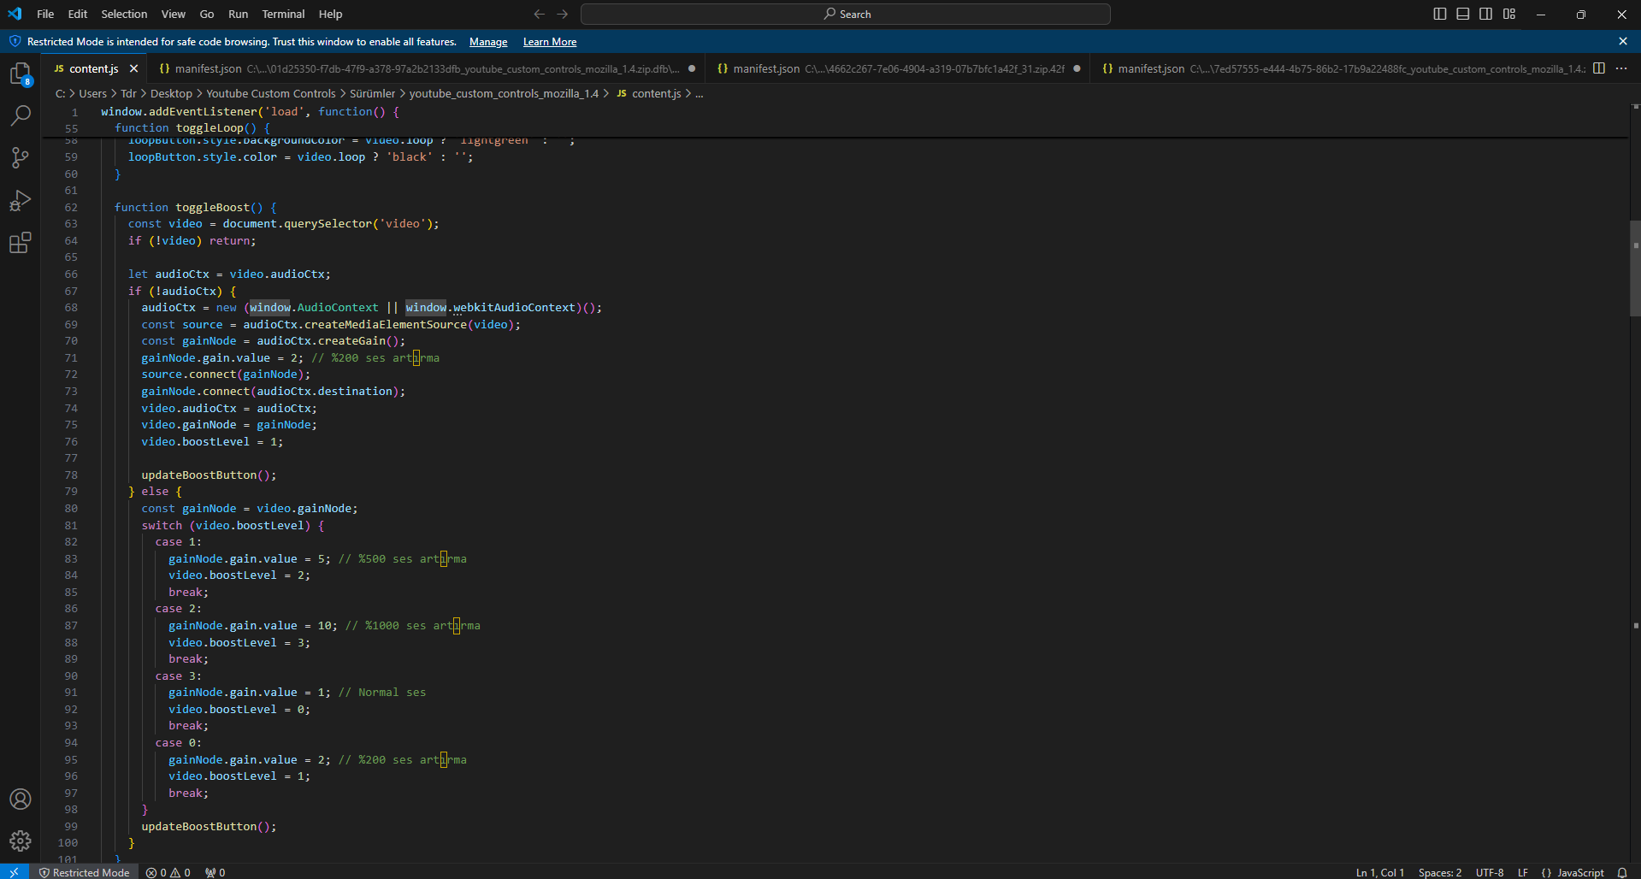Open remote window status bar icon
This screenshot has width=1641, height=879.
point(15,872)
